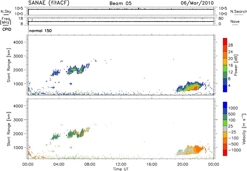Pick the teal 8–12 dB power swatch

[x=225, y=75]
